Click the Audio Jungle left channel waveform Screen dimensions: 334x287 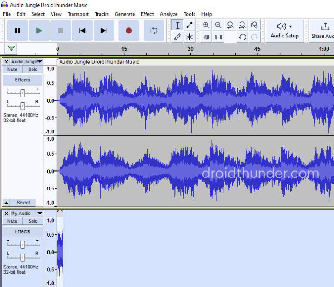pyautogui.click(x=196, y=100)
